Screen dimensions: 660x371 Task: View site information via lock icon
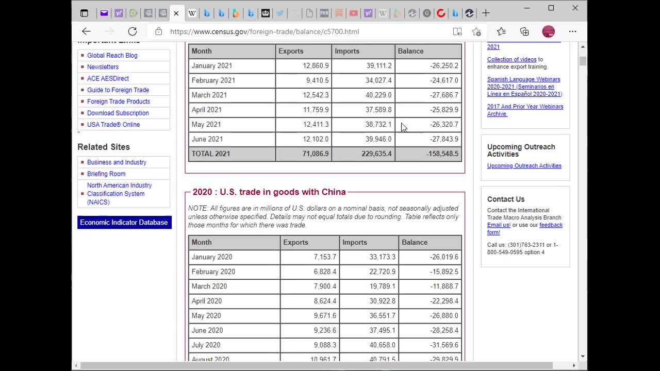(x=159, y=31)
